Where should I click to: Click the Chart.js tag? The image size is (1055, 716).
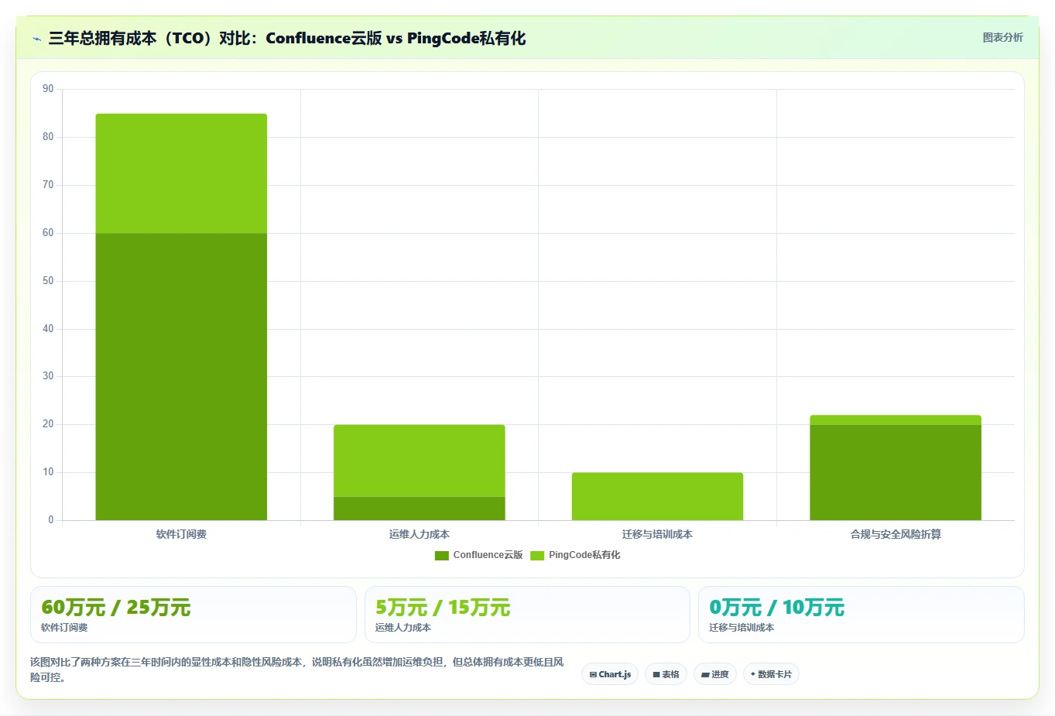610,674
